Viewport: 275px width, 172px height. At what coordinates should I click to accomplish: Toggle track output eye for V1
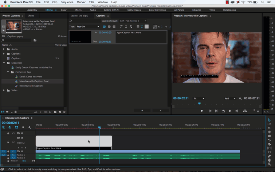(x=22, y=151)
